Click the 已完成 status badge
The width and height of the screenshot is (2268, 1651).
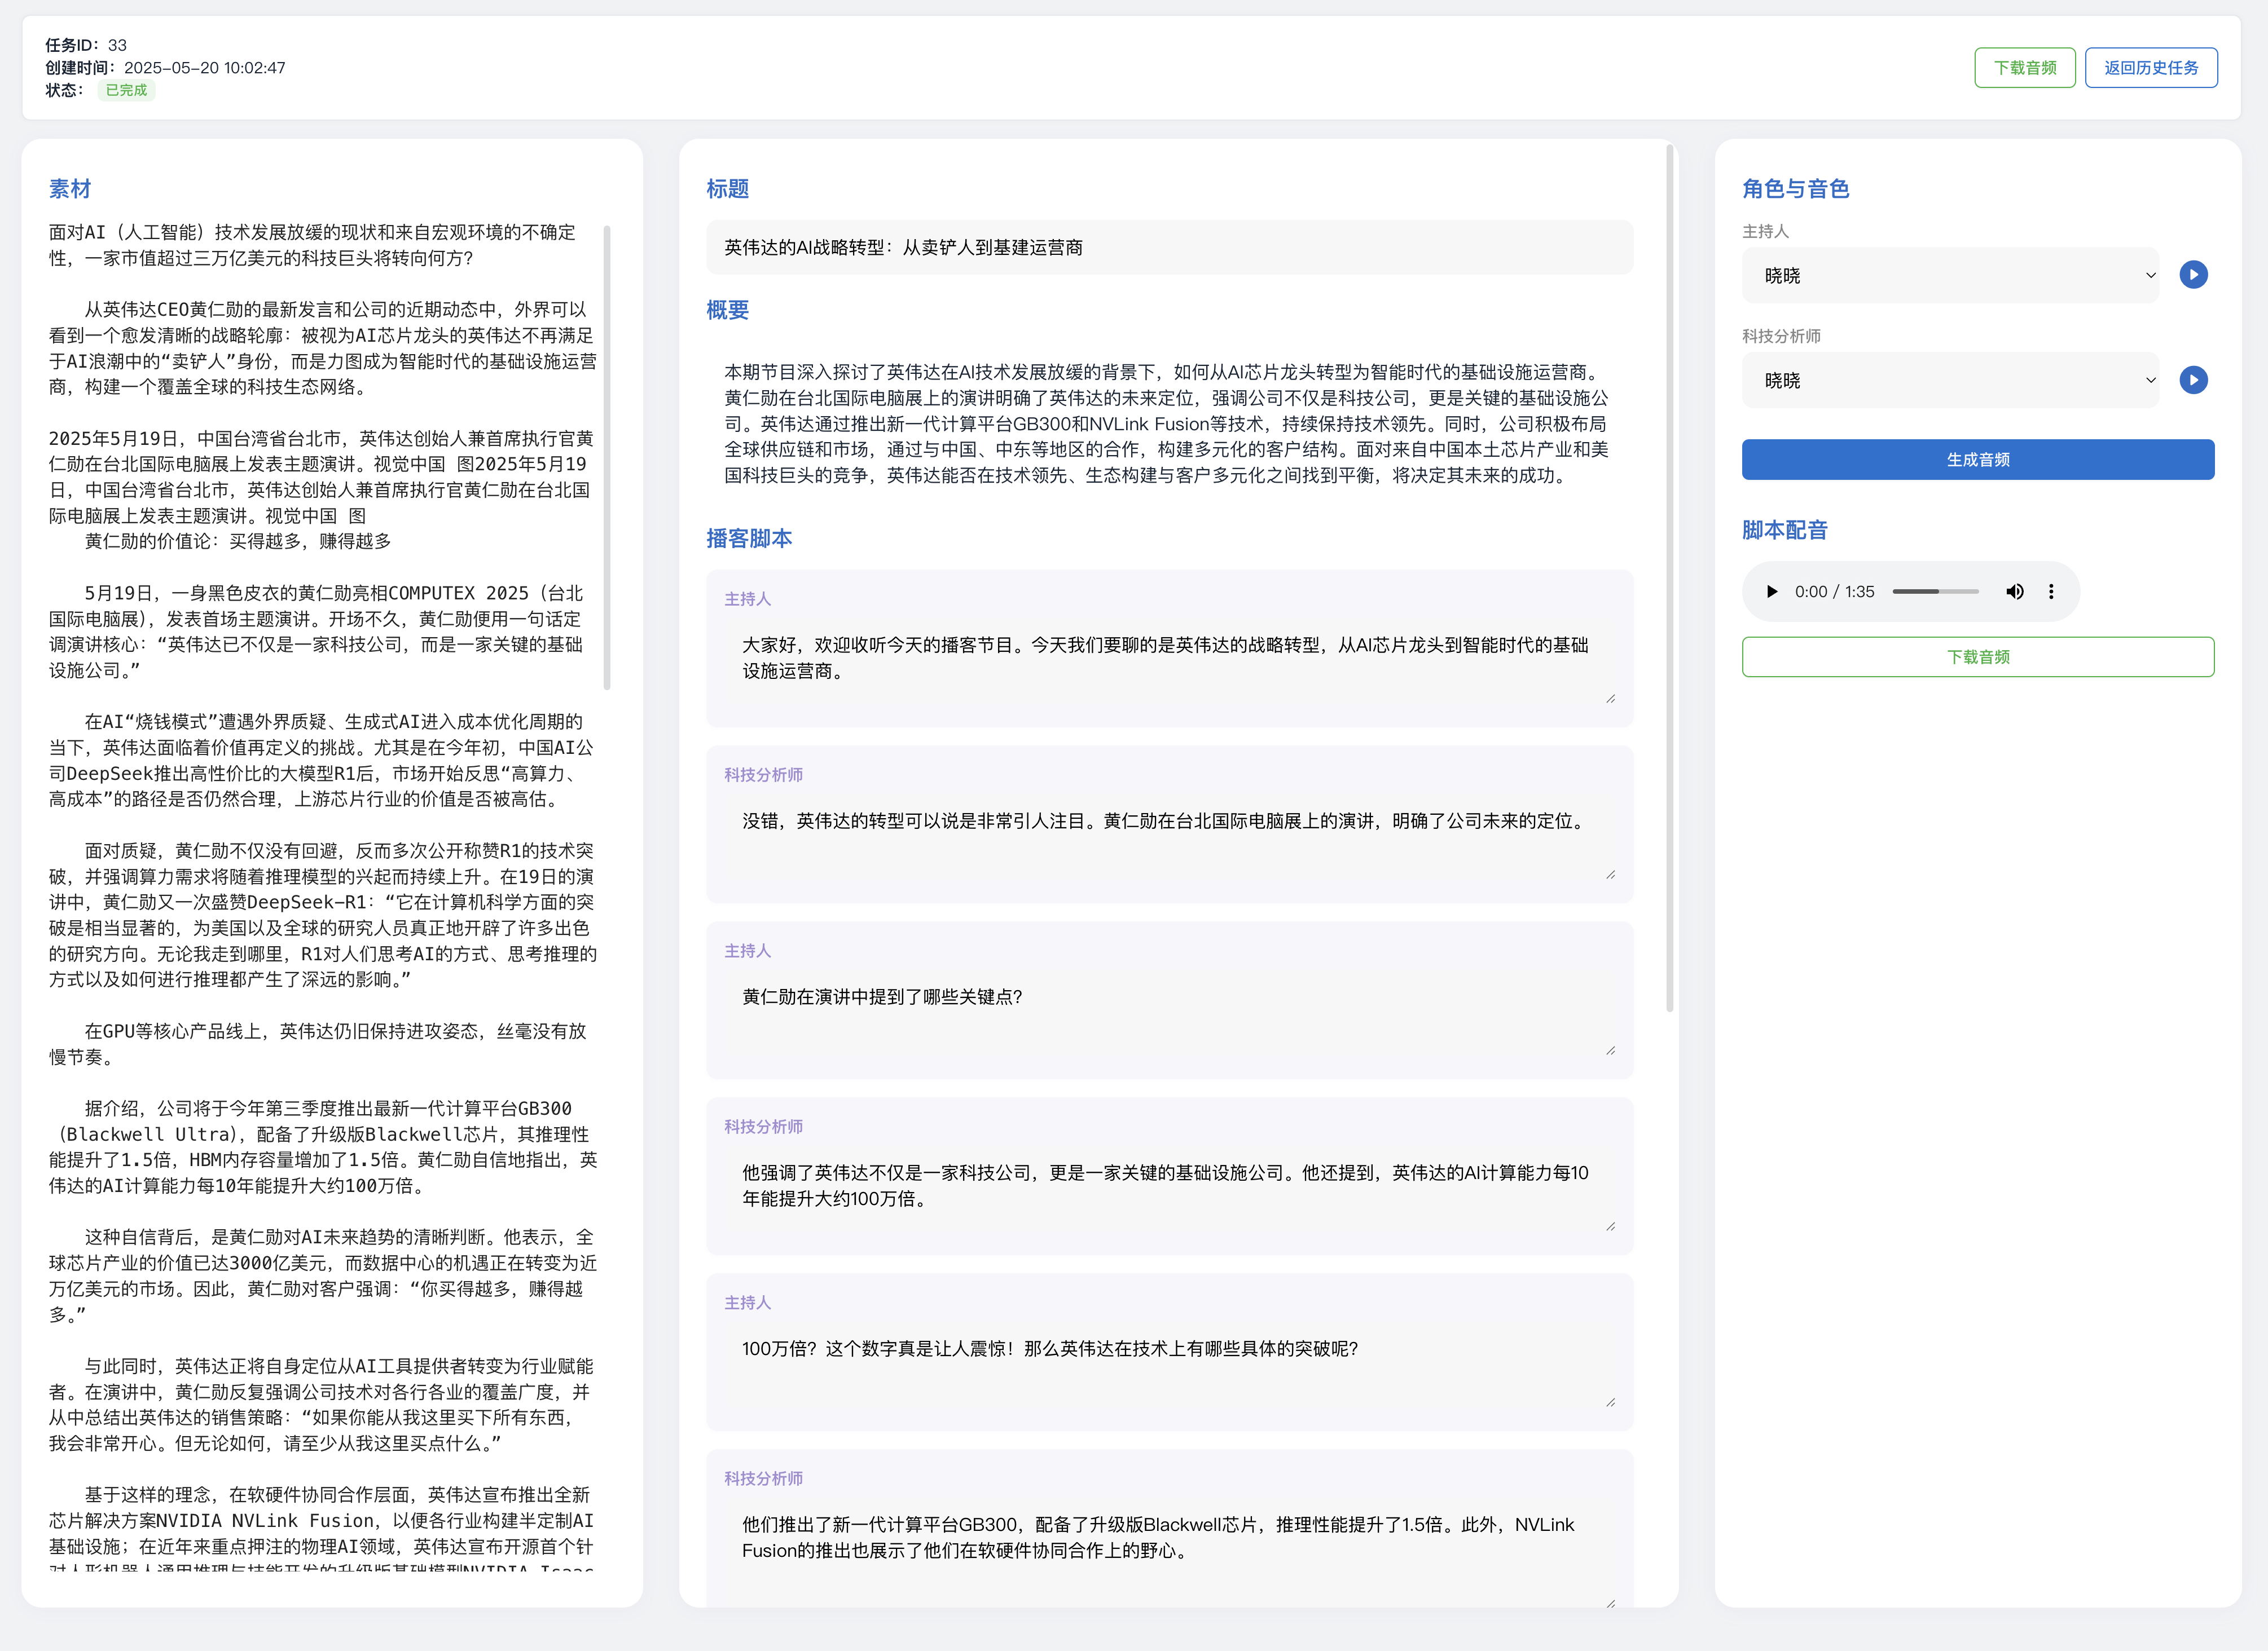pyautogui.click(x=126, y=90)
